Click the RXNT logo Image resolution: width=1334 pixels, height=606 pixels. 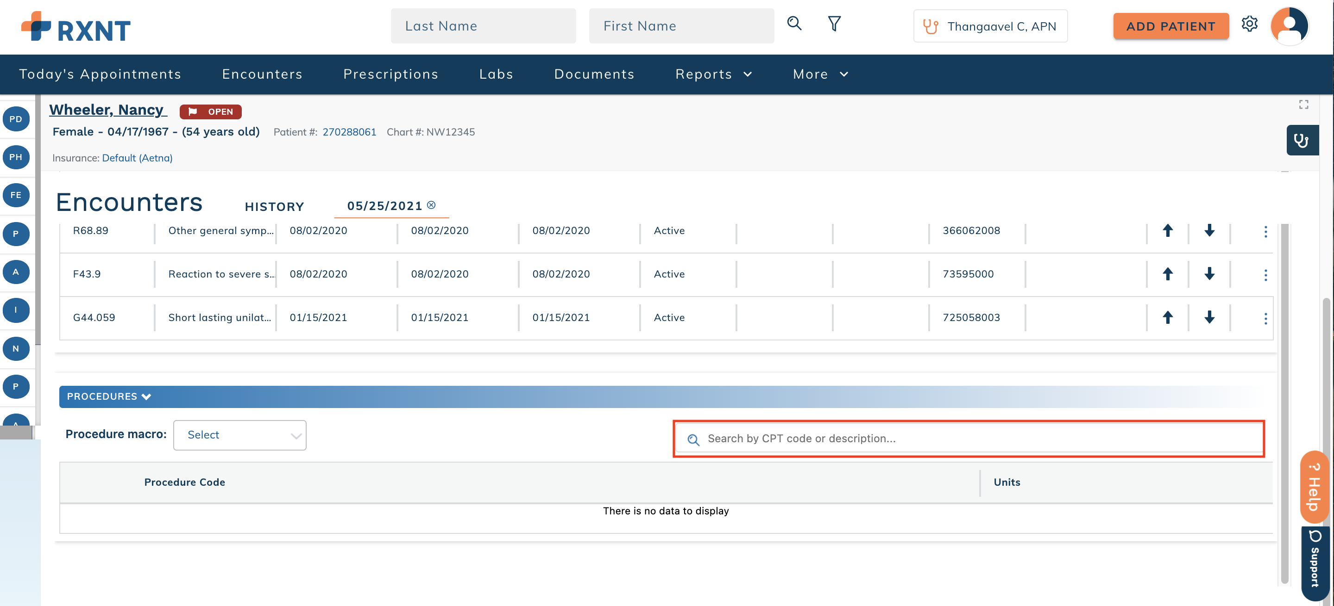(76, 27)
